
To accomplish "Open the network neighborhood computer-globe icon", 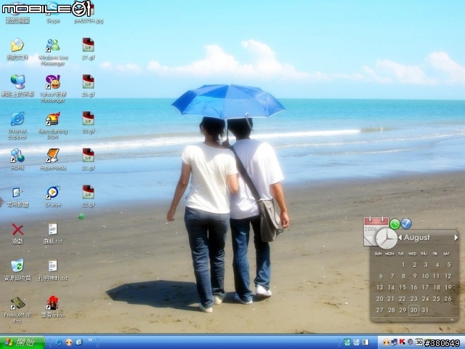I will coord(17,81).
